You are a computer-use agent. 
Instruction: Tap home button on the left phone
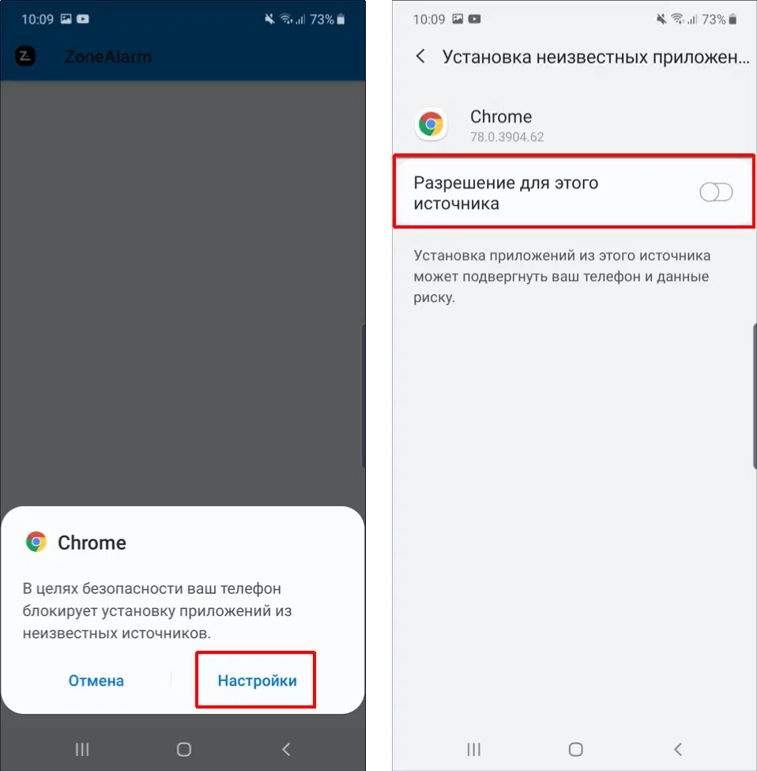click(184, 750)
